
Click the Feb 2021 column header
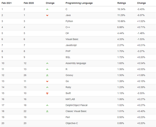6,3
